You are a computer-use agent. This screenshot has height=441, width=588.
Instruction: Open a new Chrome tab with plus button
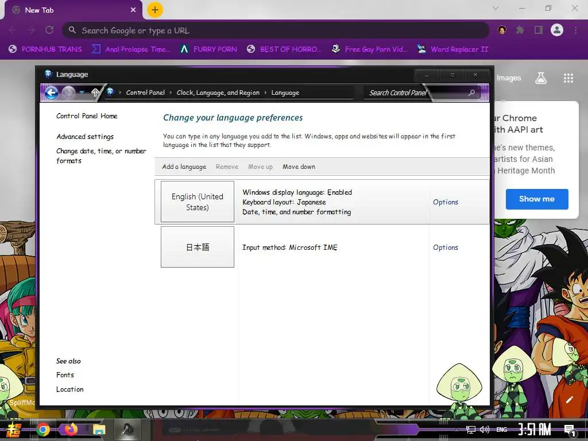pyautogui.click(x=155, y=10)
